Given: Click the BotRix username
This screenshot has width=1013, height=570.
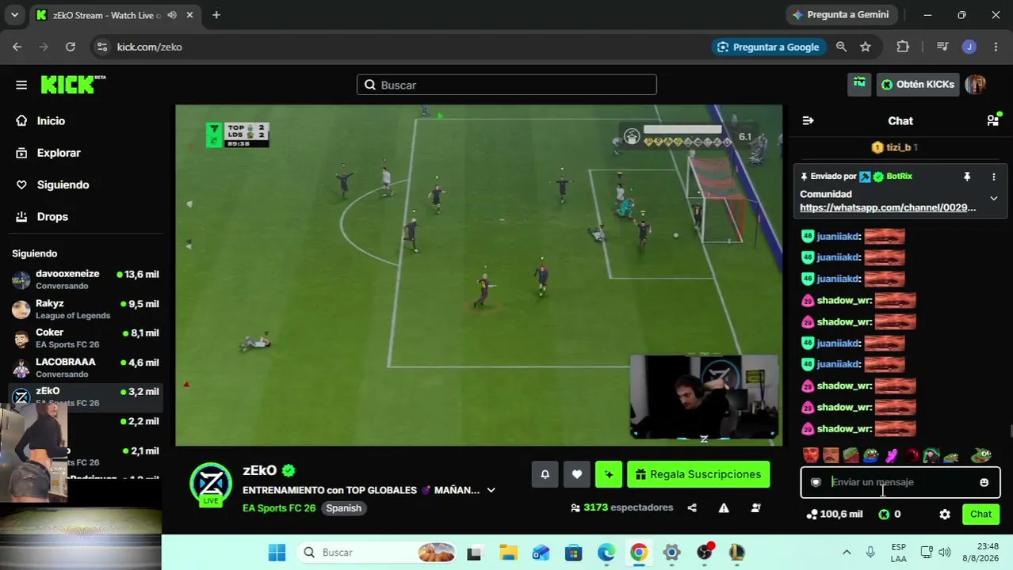Looking at the screenshot, I should [x=899, y=177].
